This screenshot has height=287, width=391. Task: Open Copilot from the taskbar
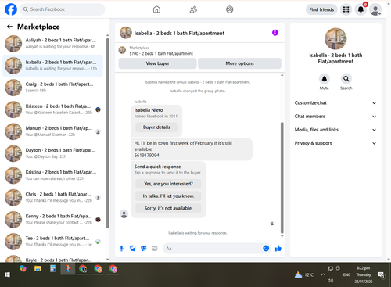23,268
